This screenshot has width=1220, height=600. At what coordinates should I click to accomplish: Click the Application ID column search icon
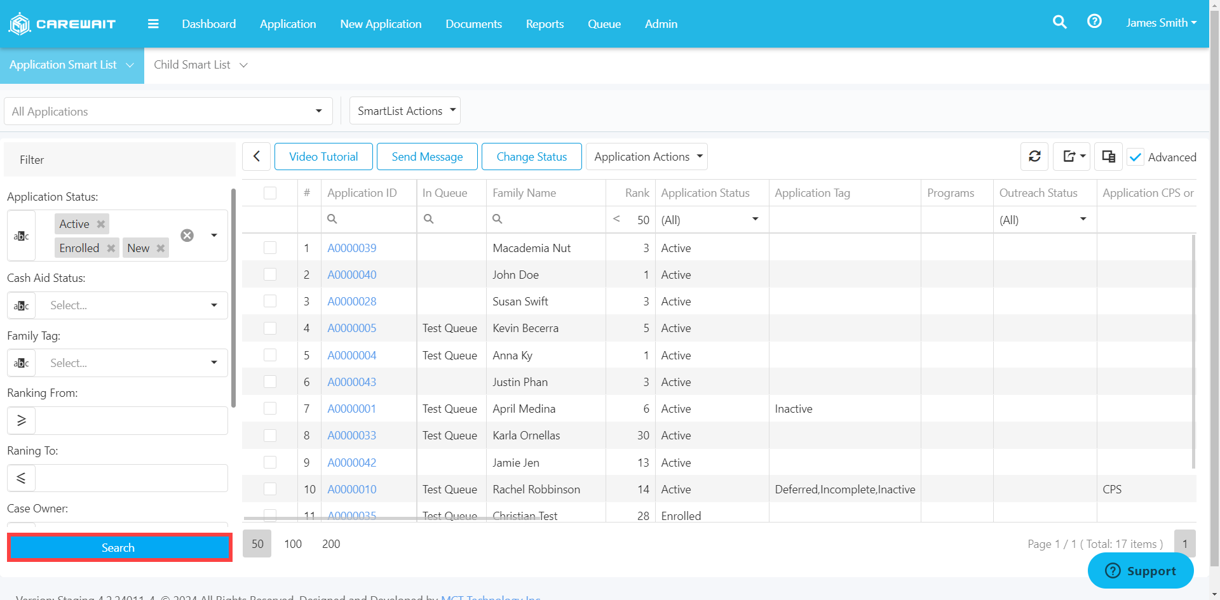(x=332, y=219)
